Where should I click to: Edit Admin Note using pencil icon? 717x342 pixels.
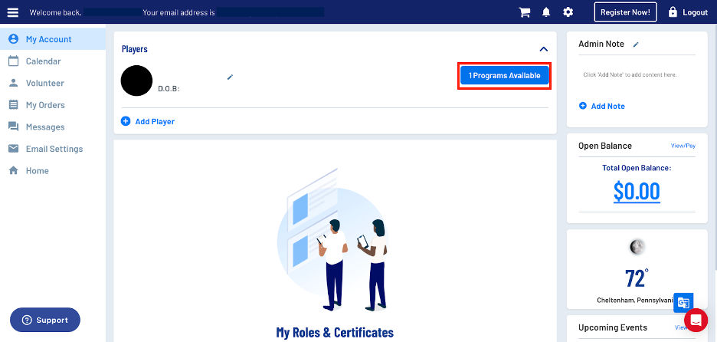(x=636, y=44)
